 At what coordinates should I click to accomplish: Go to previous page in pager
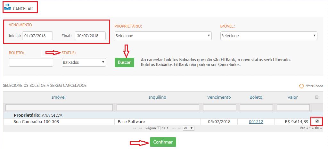coord(140,128)
